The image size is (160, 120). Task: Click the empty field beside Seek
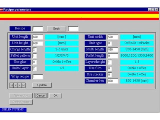[x=73, y=29]
